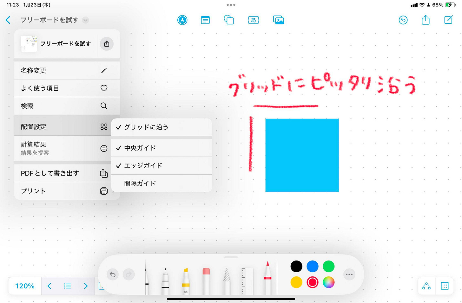462x303 pixels.
Task: Go to previous scene arrow
Action: pos(49,286)
